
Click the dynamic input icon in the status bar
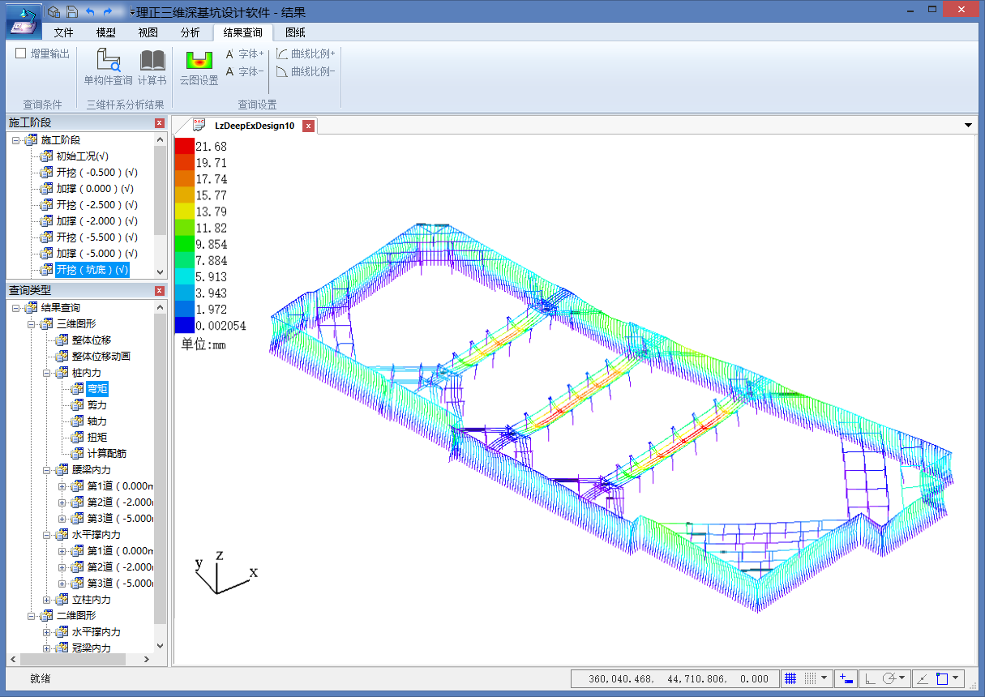coord(846,678)
